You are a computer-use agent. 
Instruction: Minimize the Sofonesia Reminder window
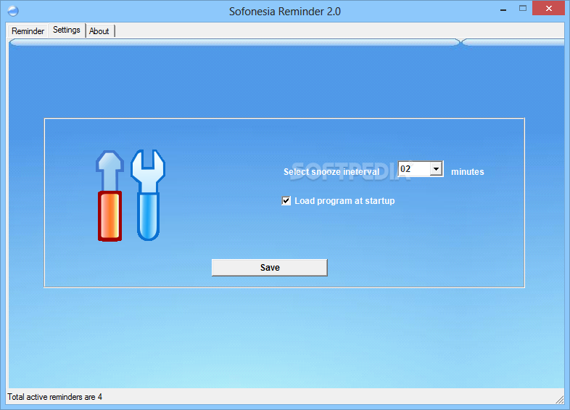point(503,10)
